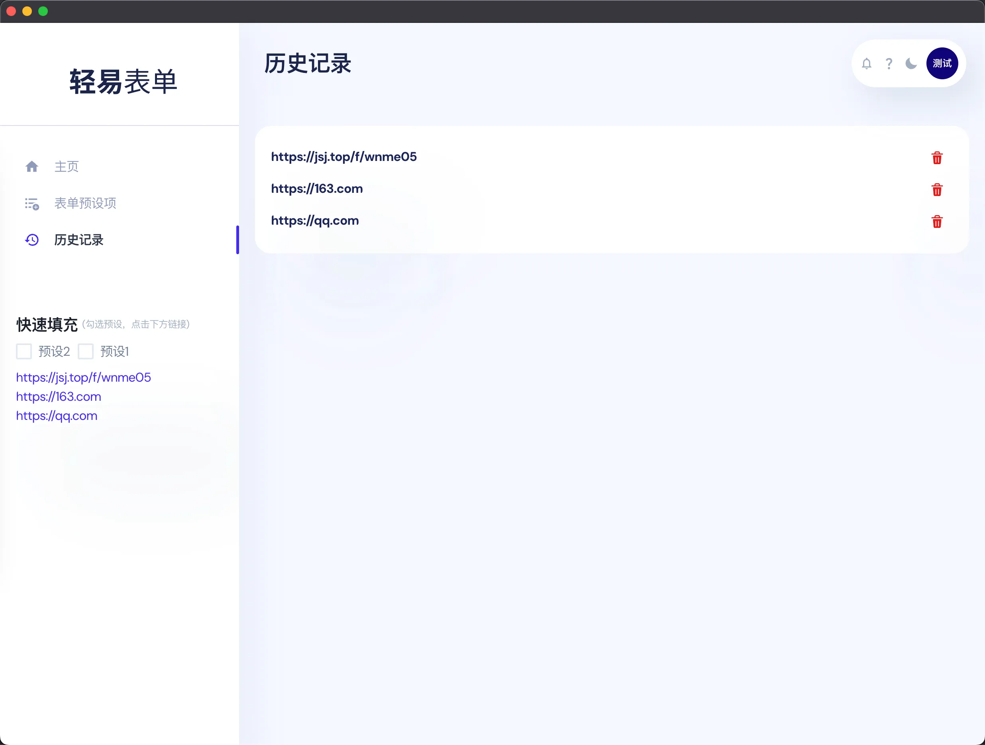Click the form presets list icon

pyautogui.click(x=31, y=204)
